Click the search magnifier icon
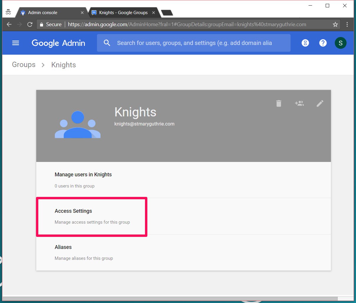Viewport: 356px width, 303px height. pos(107,43)
